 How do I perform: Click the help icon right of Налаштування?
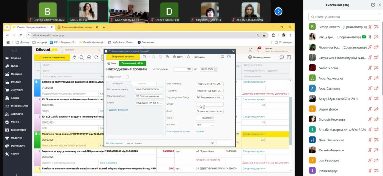coord(289,57)
